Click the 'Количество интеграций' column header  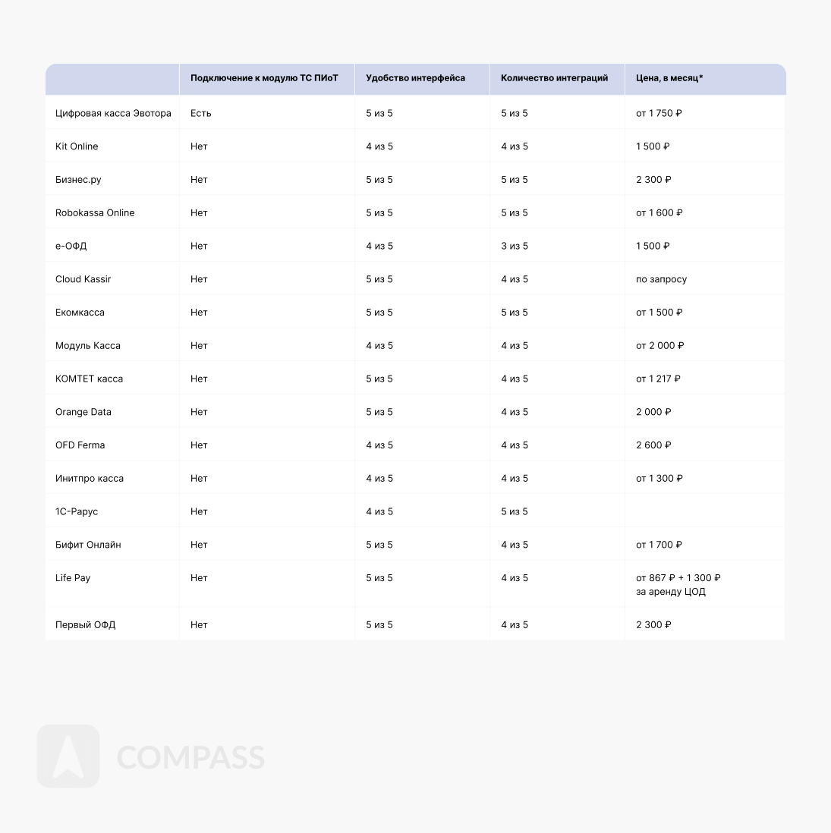tap(554, 78)
